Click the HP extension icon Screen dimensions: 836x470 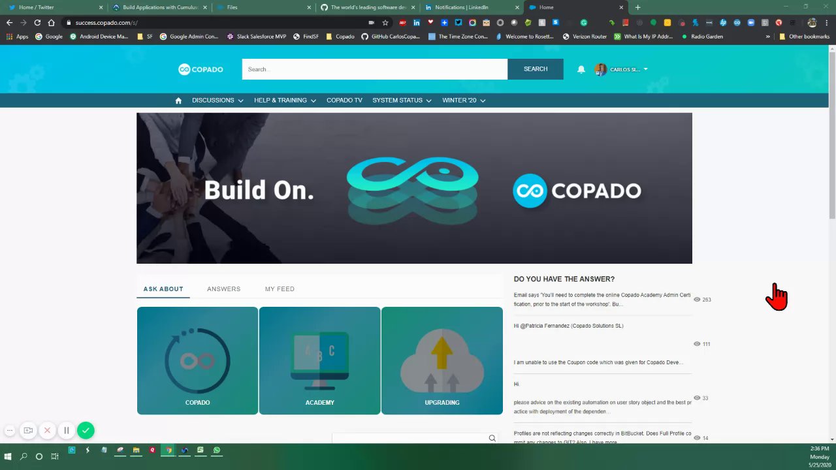click(x=723, y=23)
